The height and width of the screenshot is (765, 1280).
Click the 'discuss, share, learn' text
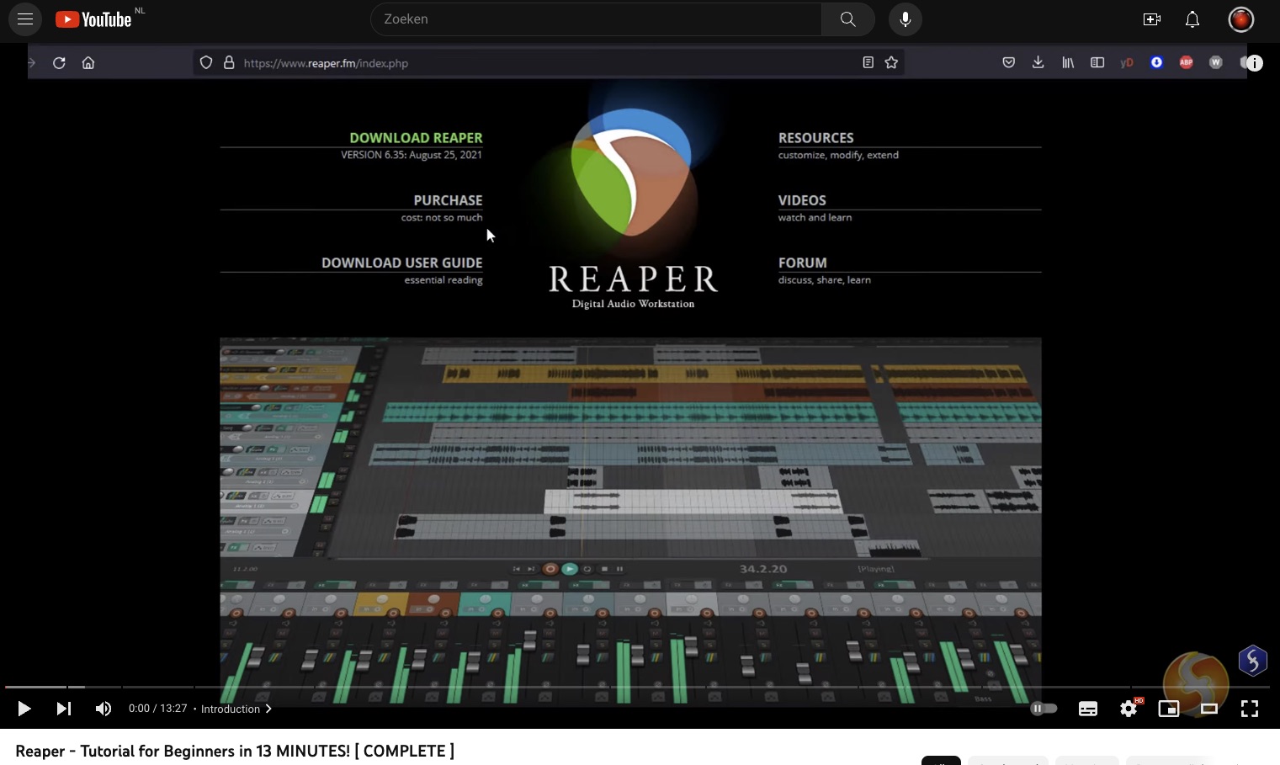pyautogui.click(x=824, y=279)
